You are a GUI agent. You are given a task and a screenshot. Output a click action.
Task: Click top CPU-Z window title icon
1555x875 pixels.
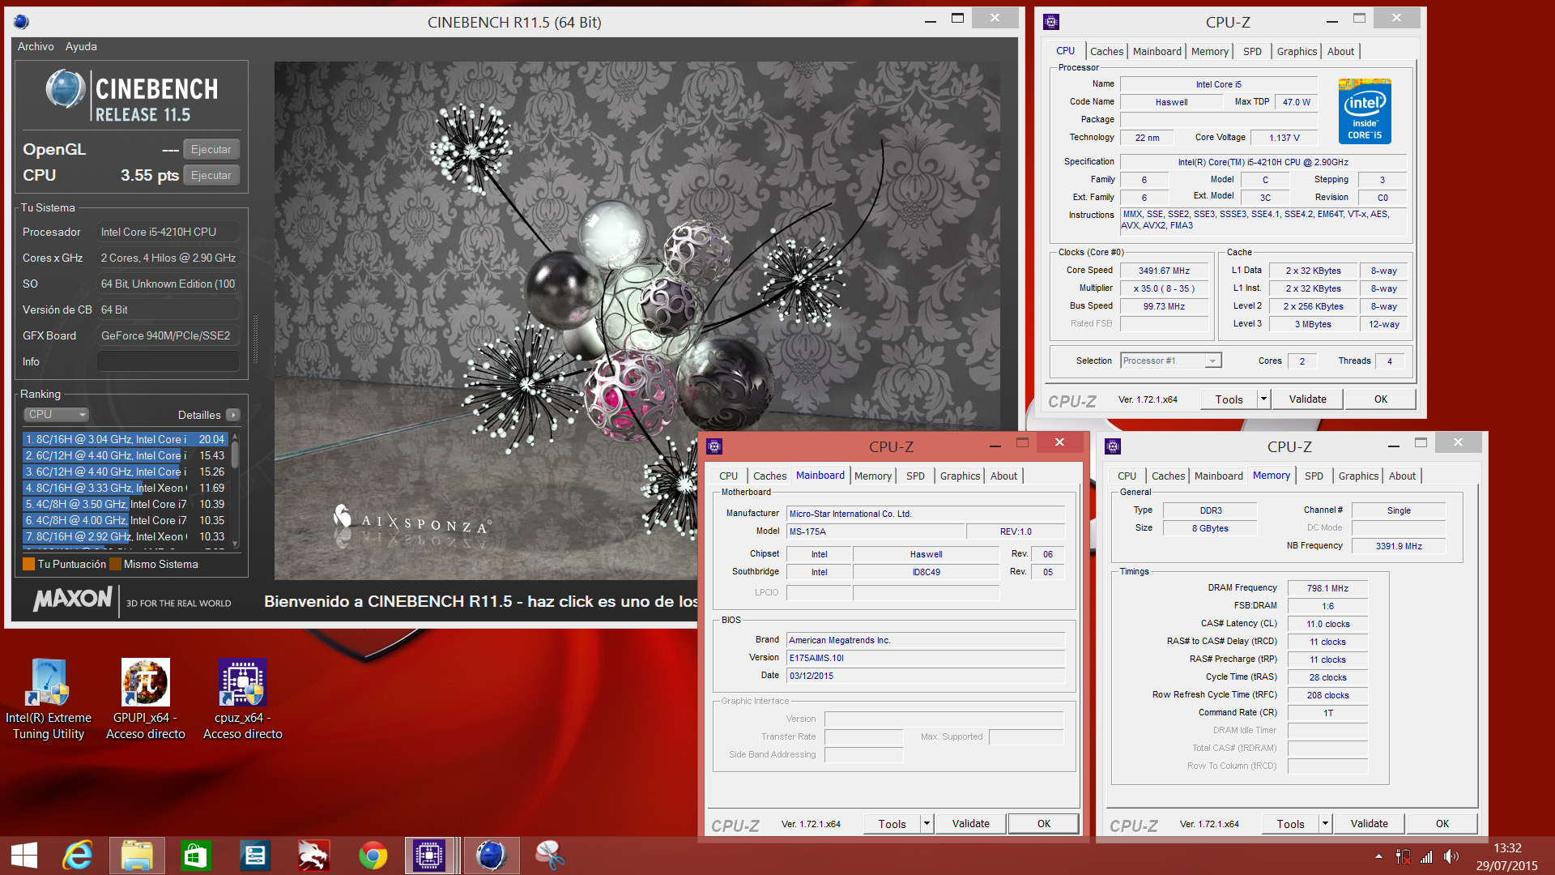(1051, 22)
